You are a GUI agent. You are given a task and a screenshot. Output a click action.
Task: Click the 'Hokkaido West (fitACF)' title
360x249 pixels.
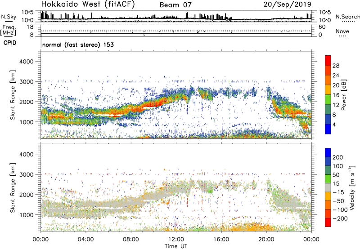88,4
